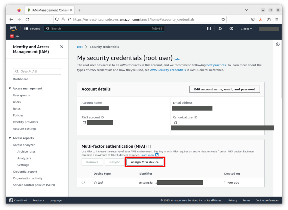Viewport: 288px width, 210px height.
Task: Click Language in the footer
Action: (55, 200)
